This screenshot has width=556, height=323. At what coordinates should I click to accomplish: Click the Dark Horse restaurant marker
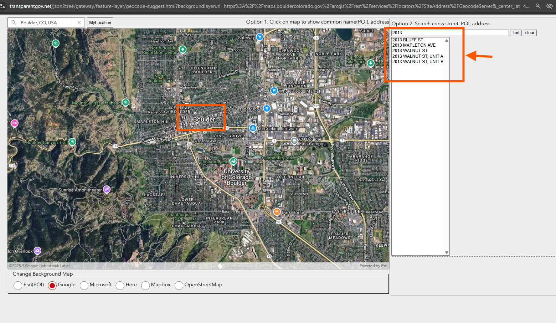point(277,212)
